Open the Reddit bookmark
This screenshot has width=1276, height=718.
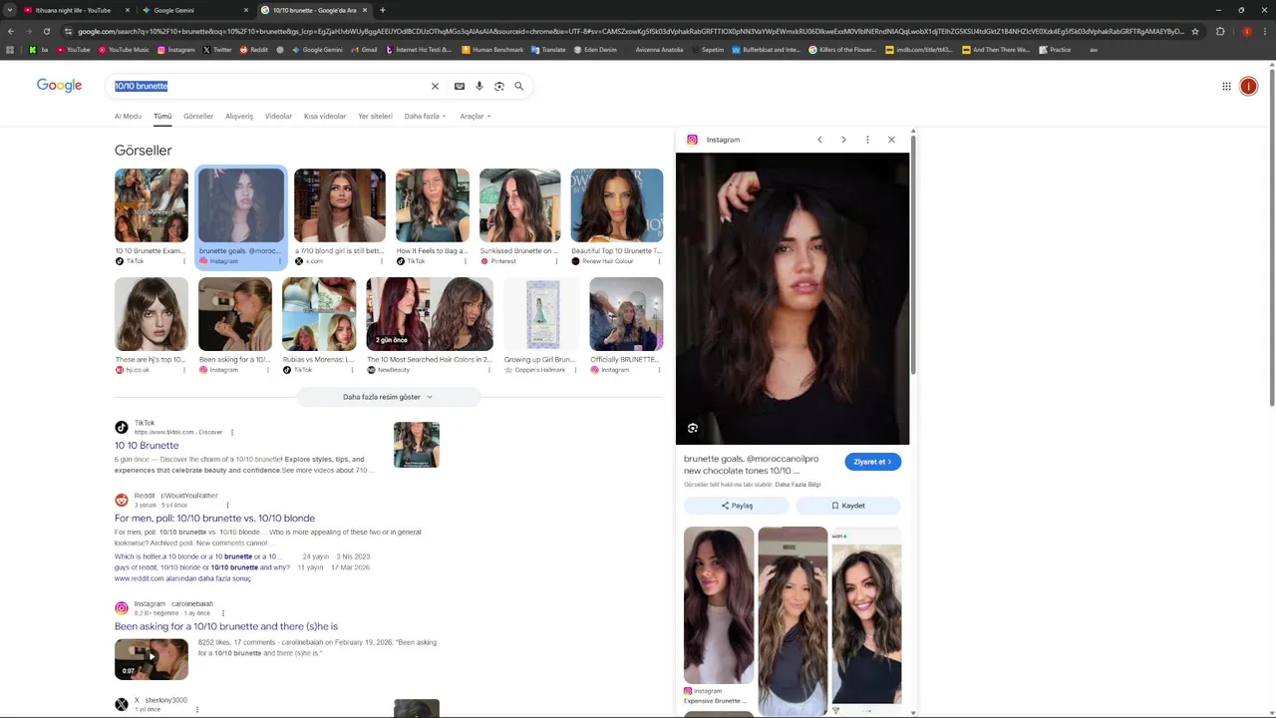point(254,49)
